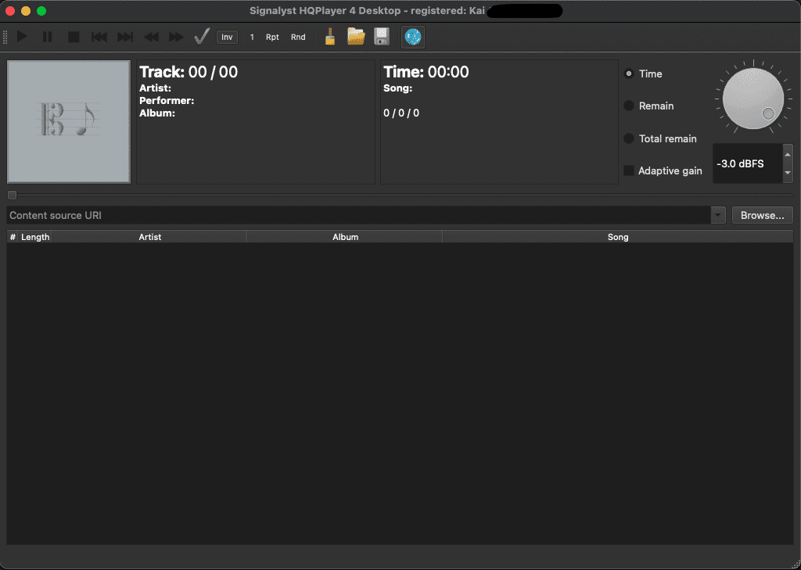Toggle the repeat-one '1' button

252,38
